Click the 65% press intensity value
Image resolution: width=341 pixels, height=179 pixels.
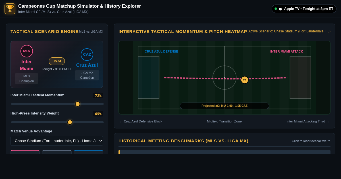click(x=98, y=114)
